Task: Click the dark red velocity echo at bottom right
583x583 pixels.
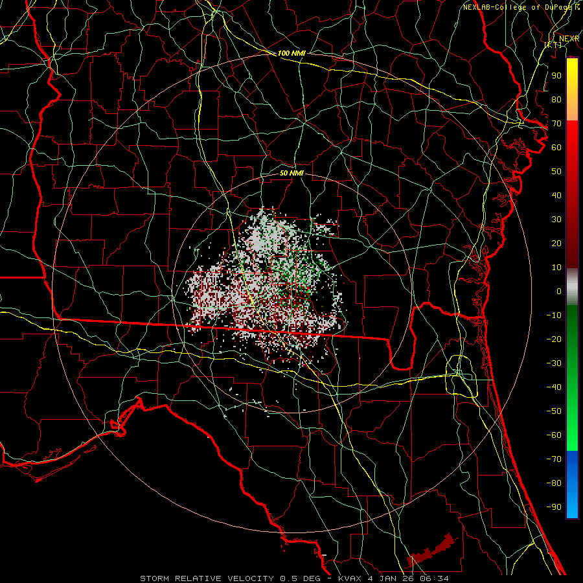Action: (431, 551)
